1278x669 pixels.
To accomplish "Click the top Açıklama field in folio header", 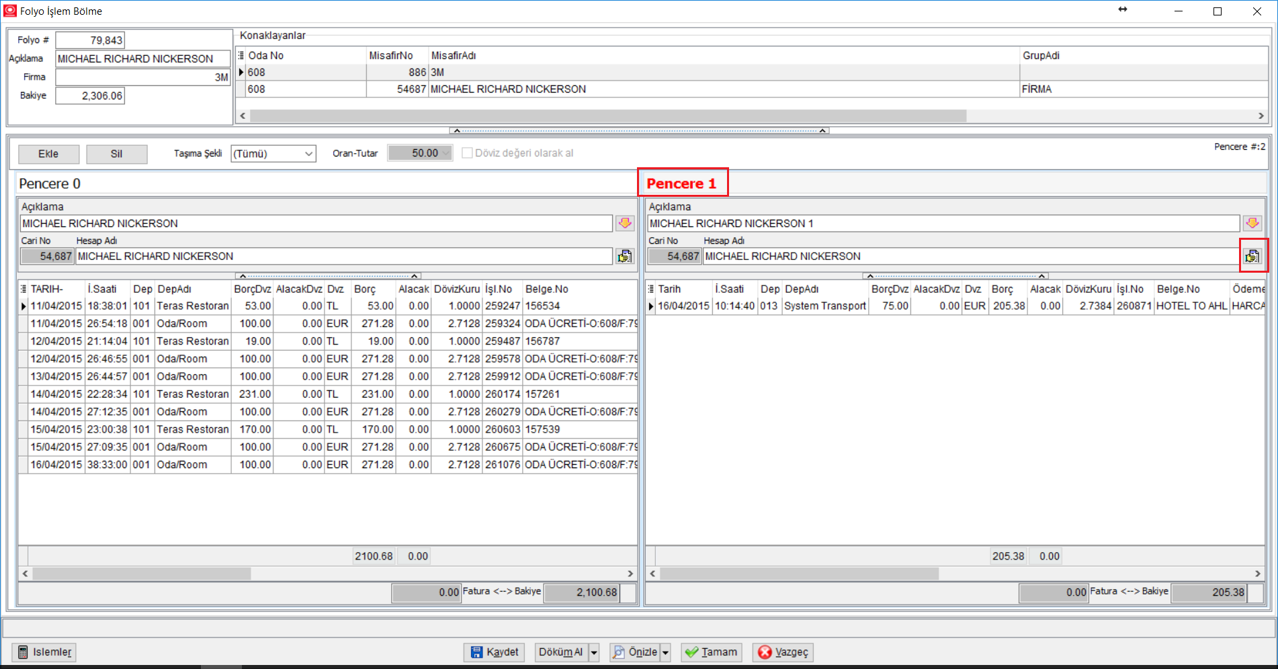I will (x=143, y=58).
